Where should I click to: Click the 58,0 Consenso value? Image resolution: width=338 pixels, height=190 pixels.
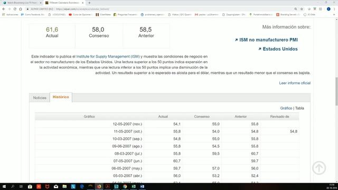coord(98,30)
